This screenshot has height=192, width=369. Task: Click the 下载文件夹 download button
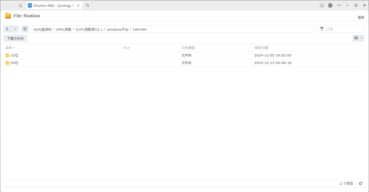click(15, 38)
